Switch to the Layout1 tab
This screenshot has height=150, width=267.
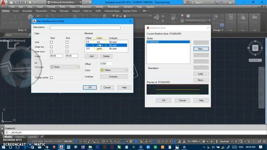tap(20, 137)
